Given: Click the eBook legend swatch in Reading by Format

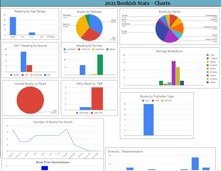Looking at the screenshot, I should (108, 49).
